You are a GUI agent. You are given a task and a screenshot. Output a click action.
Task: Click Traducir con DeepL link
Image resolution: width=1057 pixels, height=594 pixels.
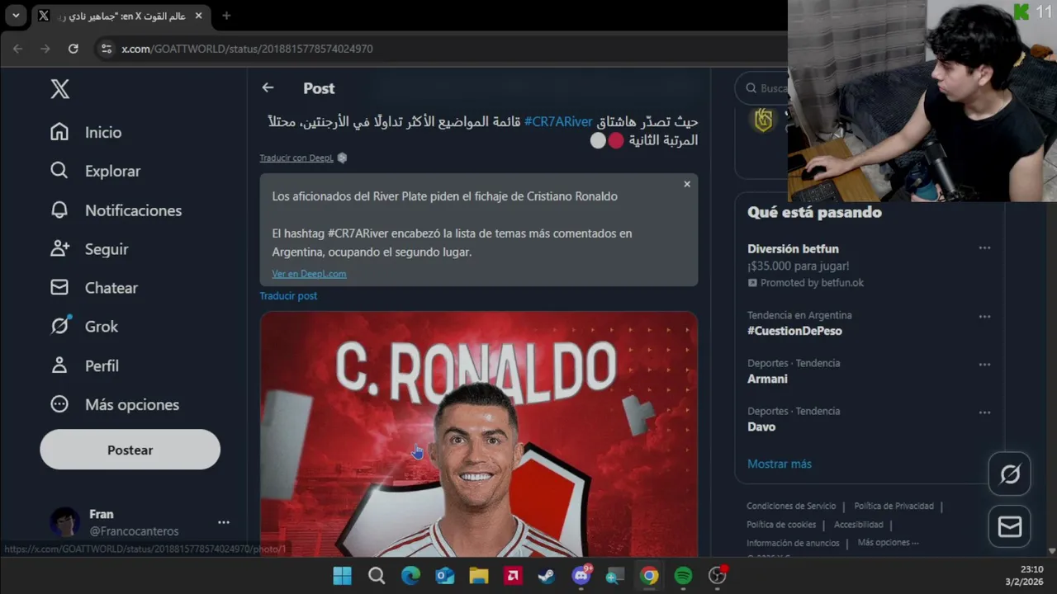[x=296, y=158]
